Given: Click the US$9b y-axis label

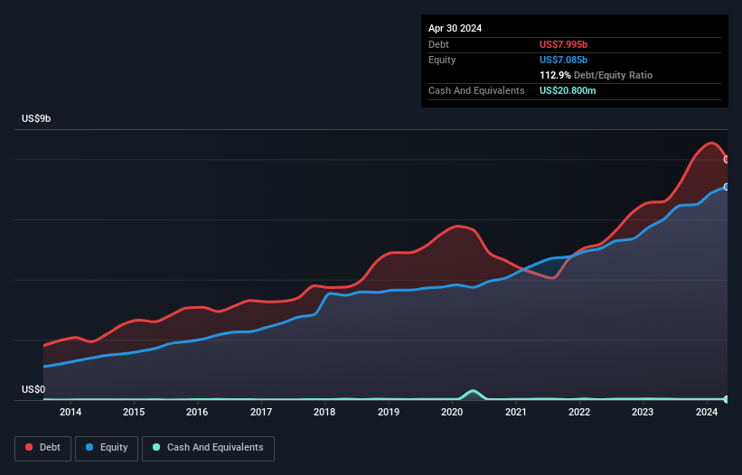Looking at the screenshot, I should pyautogui.click(x=36, y=118).
